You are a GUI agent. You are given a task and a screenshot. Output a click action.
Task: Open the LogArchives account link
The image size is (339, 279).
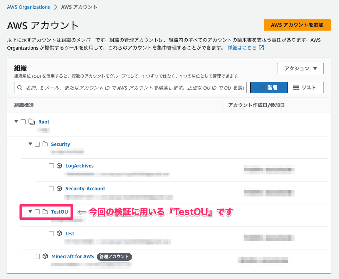(x=80, y=166)
